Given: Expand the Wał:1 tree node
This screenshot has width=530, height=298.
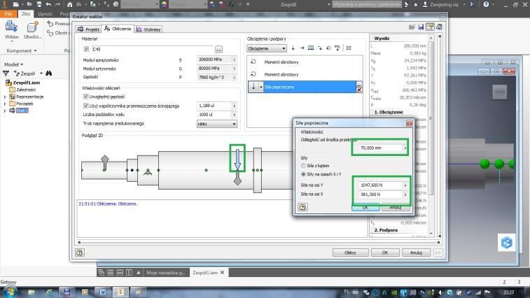Looking at the screenshot, I should (x=5, y=111).
